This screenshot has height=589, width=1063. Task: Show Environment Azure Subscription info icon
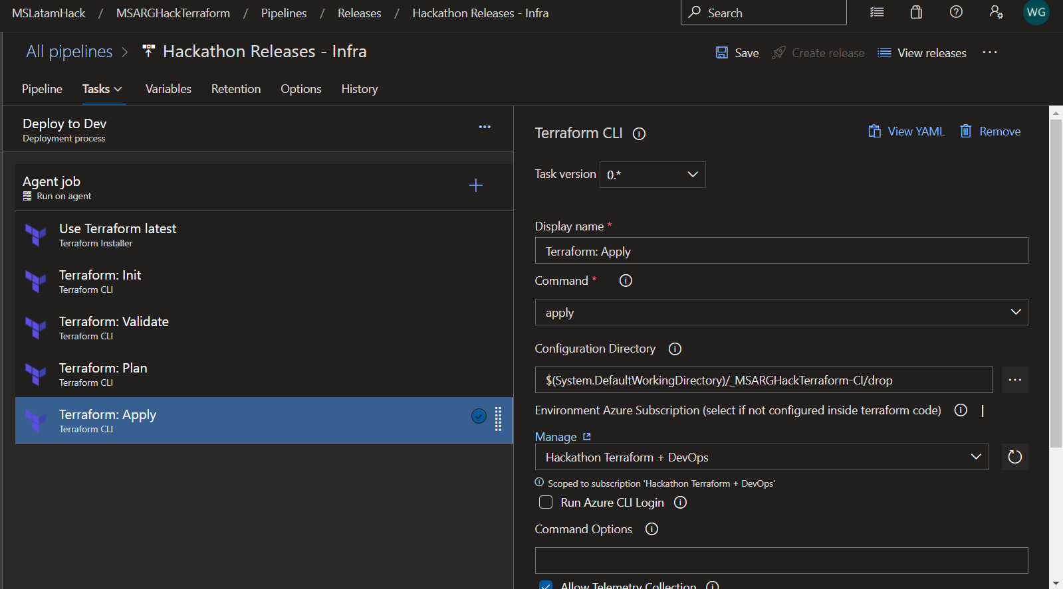click(x=961, y=410)
